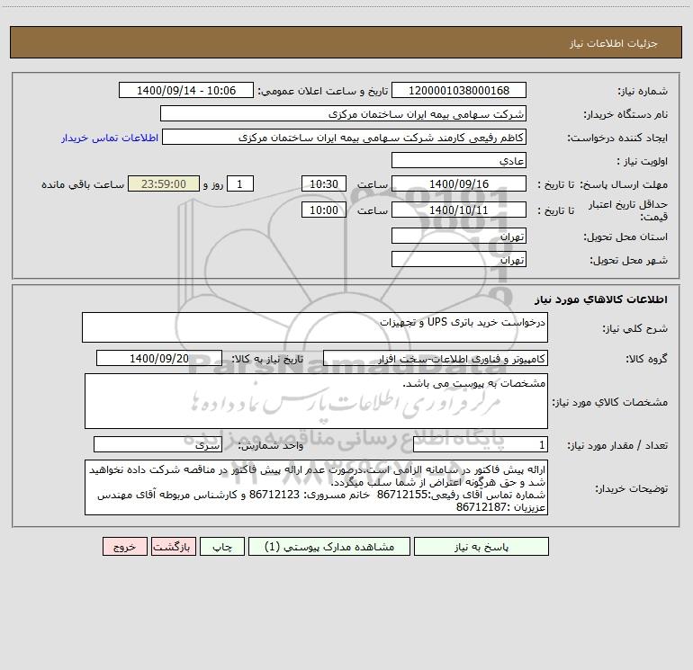Click the توضیحات خریدار label

point(632,488)
